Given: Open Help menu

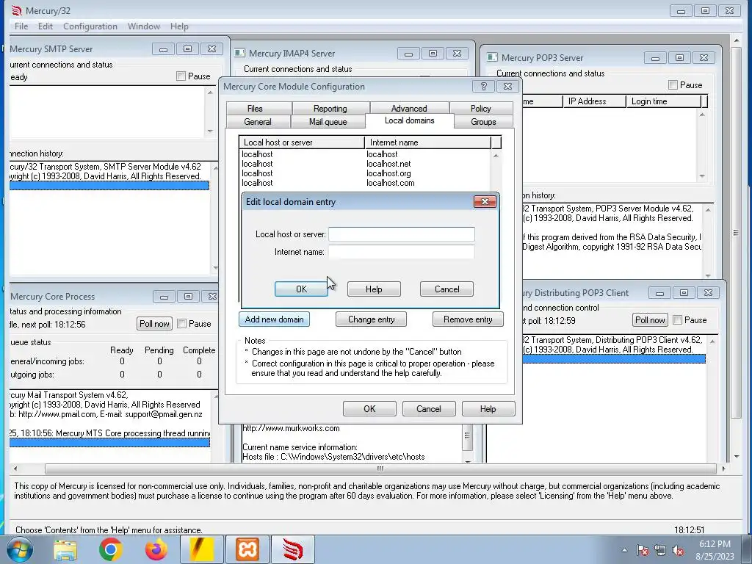Looking at the screenshot, I should (x=179, y=26).
